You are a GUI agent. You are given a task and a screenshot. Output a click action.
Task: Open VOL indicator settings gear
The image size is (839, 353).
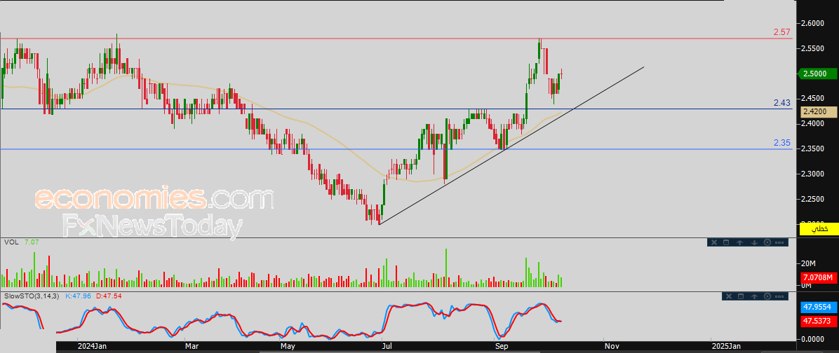[767, 242]
